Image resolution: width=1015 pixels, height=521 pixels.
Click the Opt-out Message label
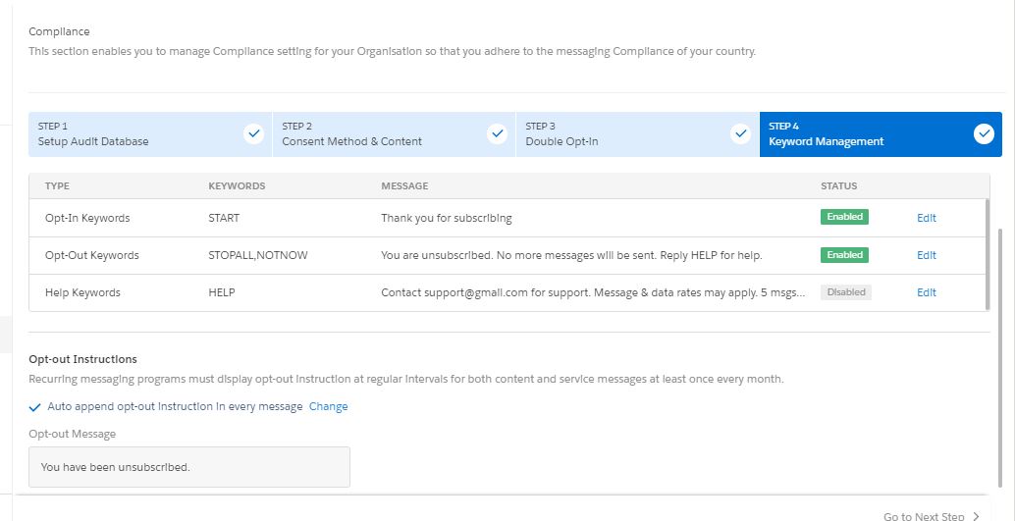(72, 434)
